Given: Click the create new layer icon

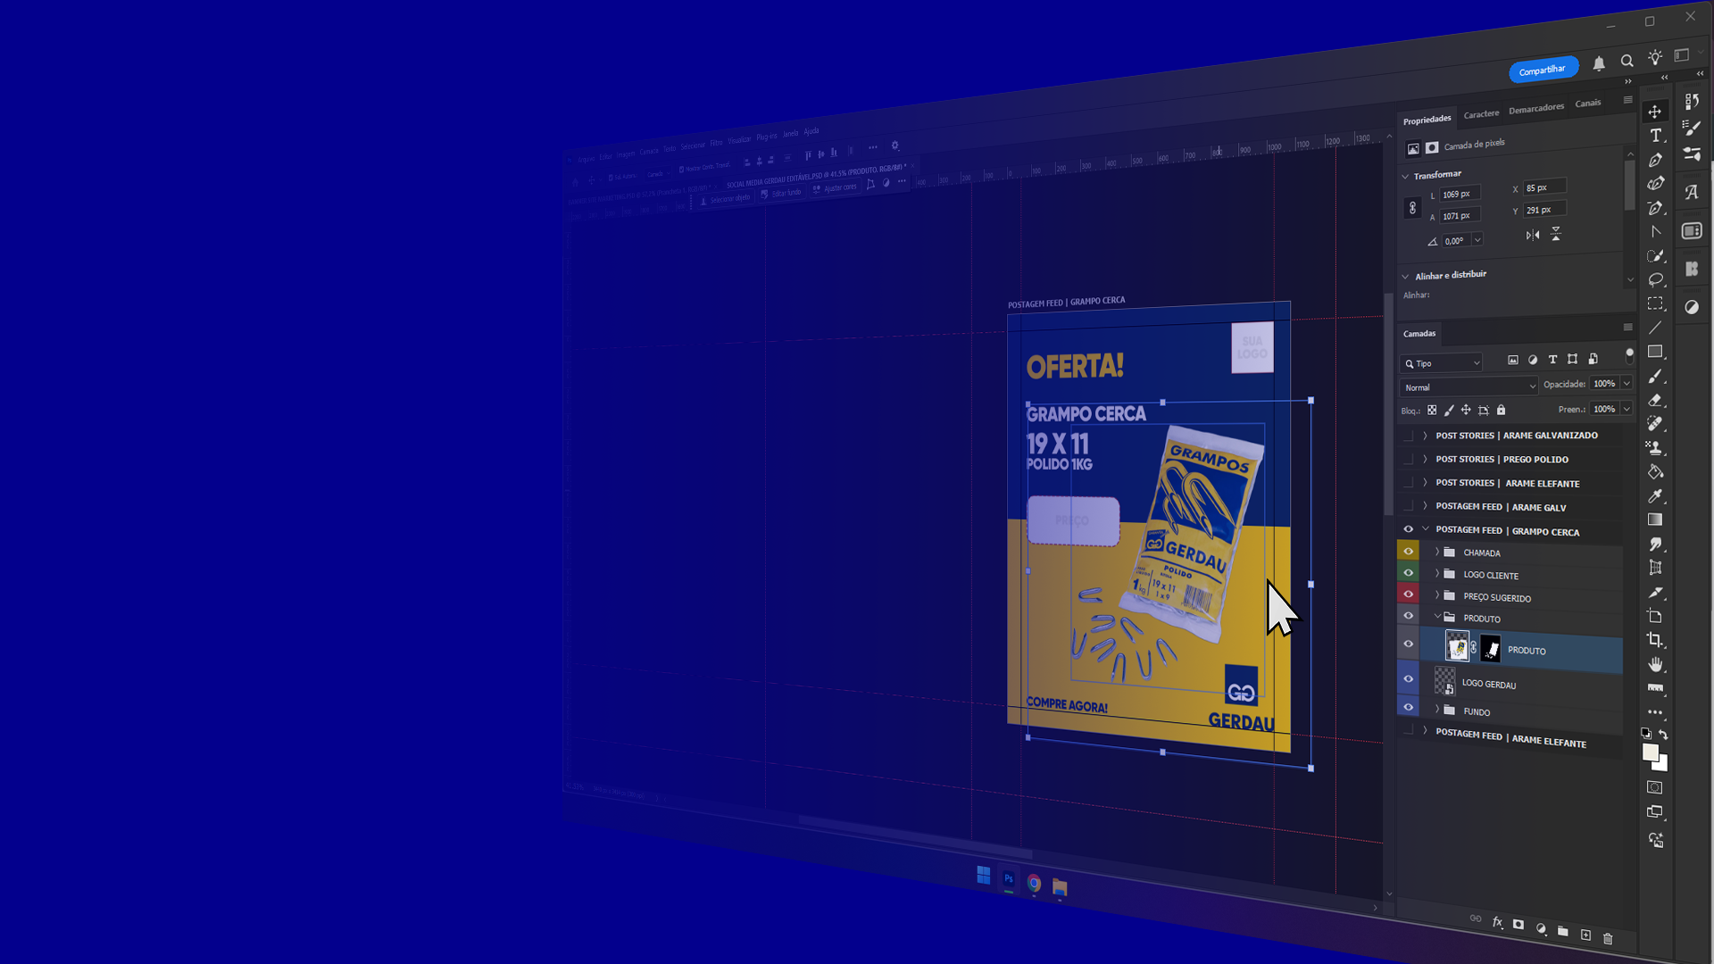Looking at the screenshot, I should pos(1585,935).
